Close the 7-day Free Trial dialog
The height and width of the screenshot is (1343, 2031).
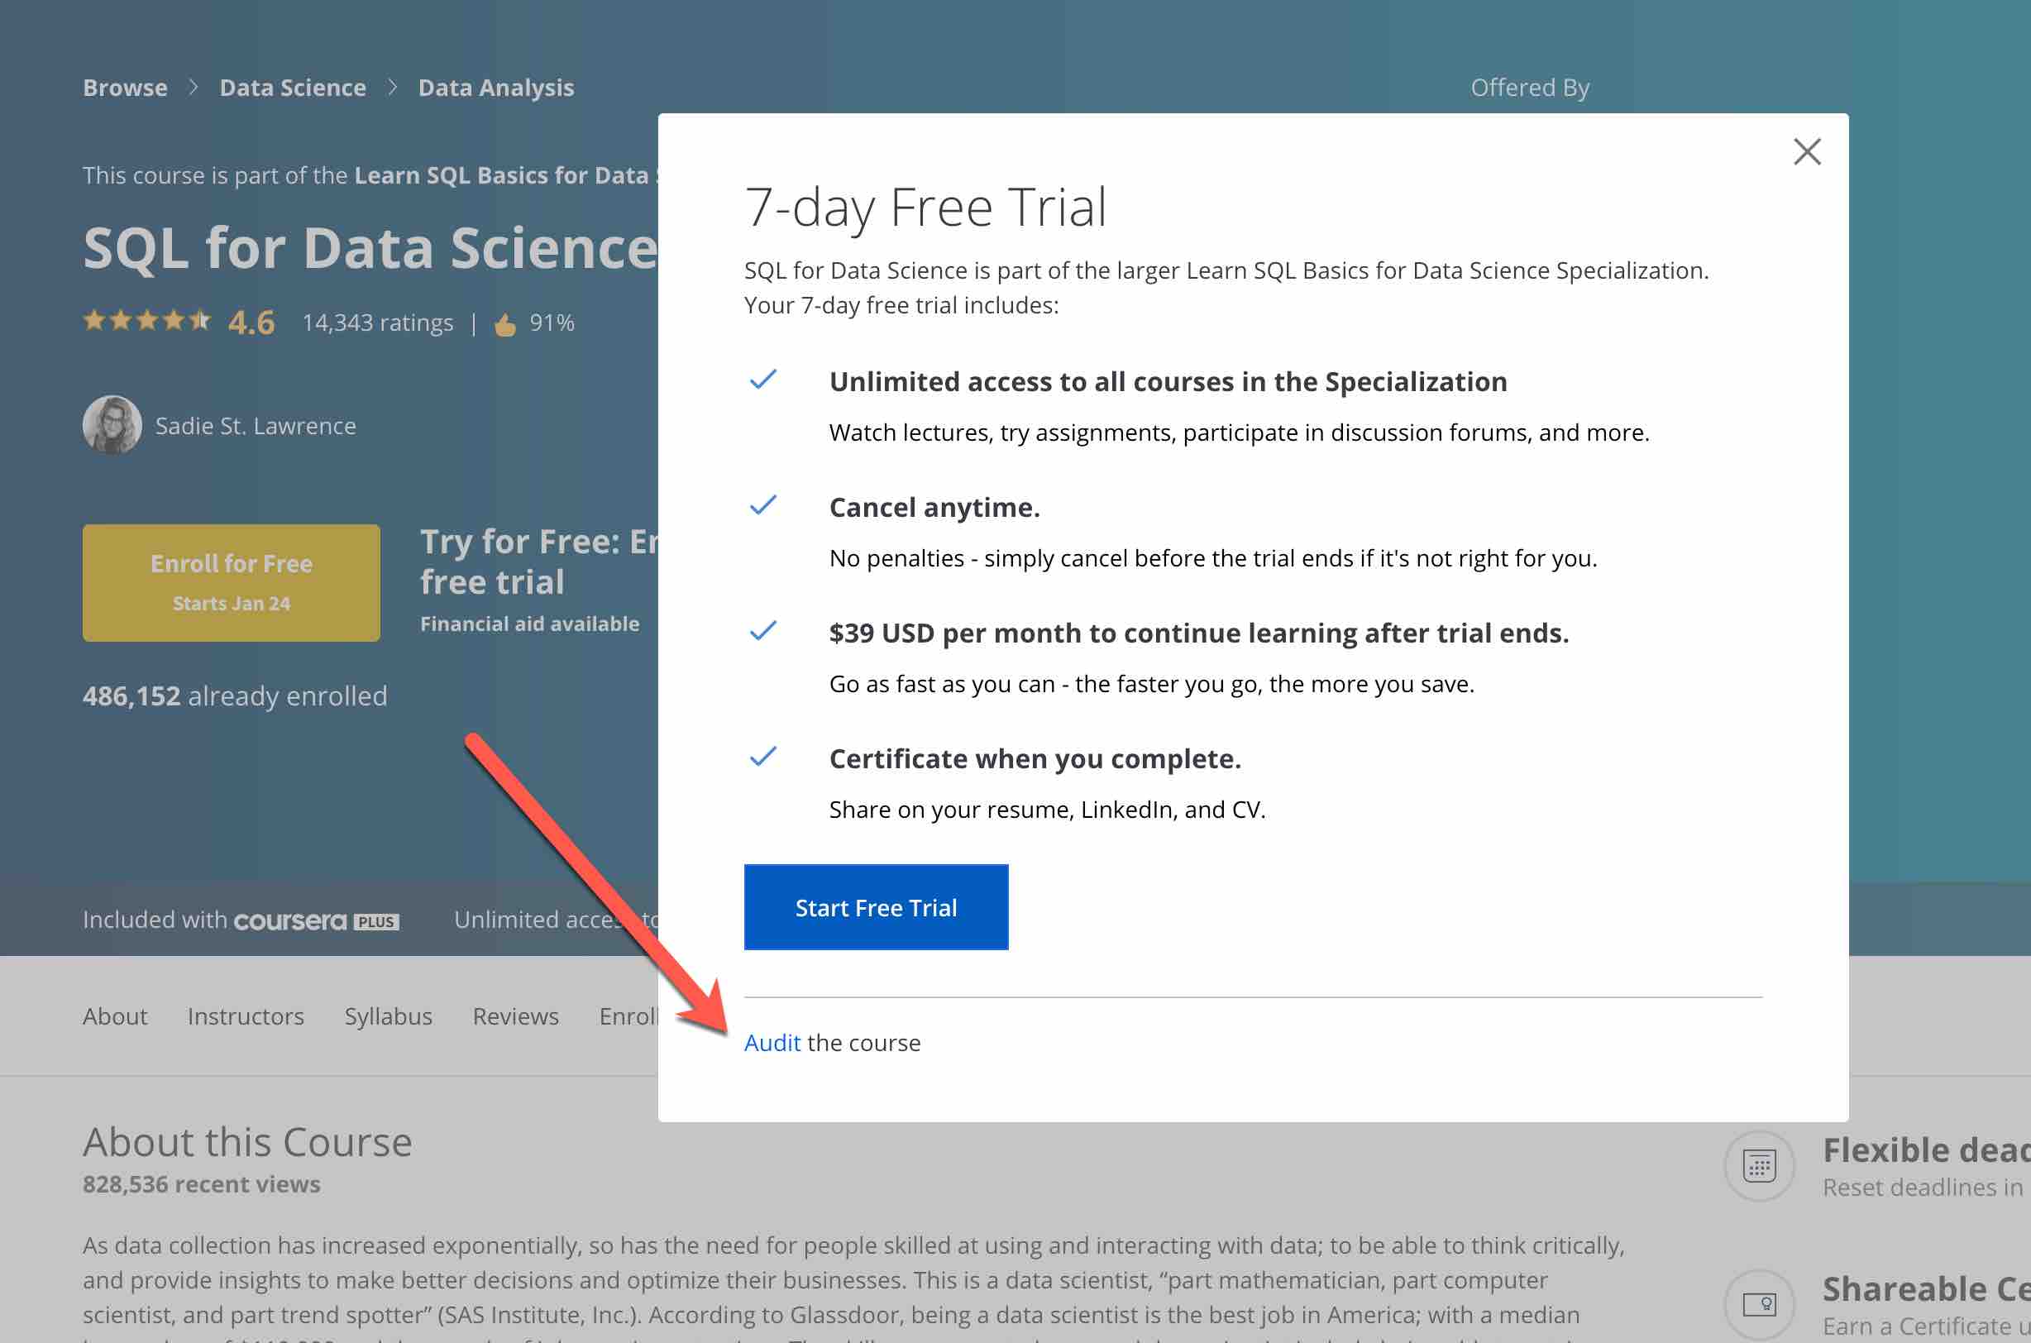[1808, 151]
